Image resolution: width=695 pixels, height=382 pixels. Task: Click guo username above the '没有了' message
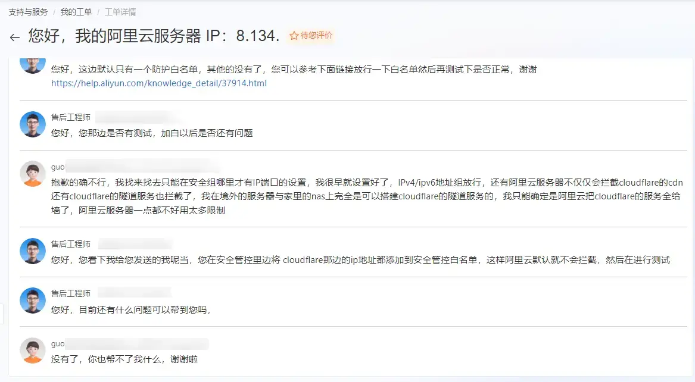[x=58, y=344]
